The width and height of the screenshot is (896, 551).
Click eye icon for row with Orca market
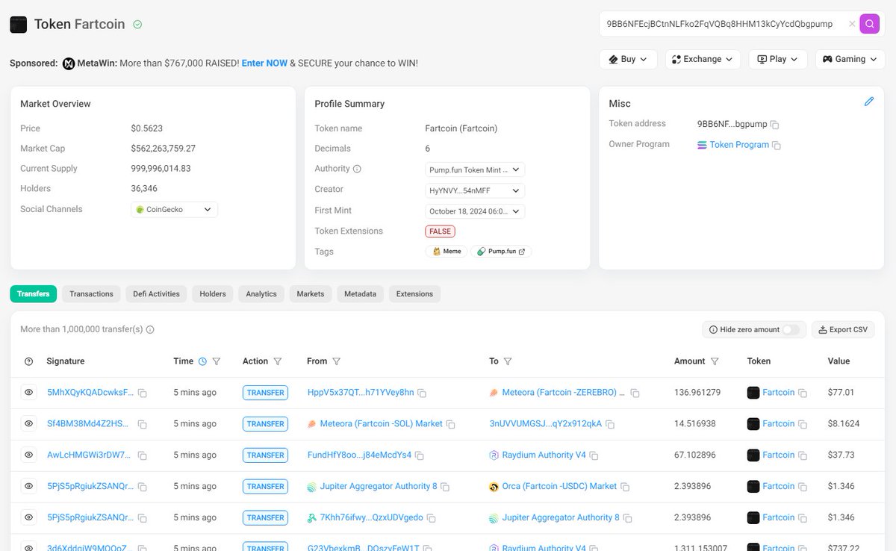[x=28, y=486]
